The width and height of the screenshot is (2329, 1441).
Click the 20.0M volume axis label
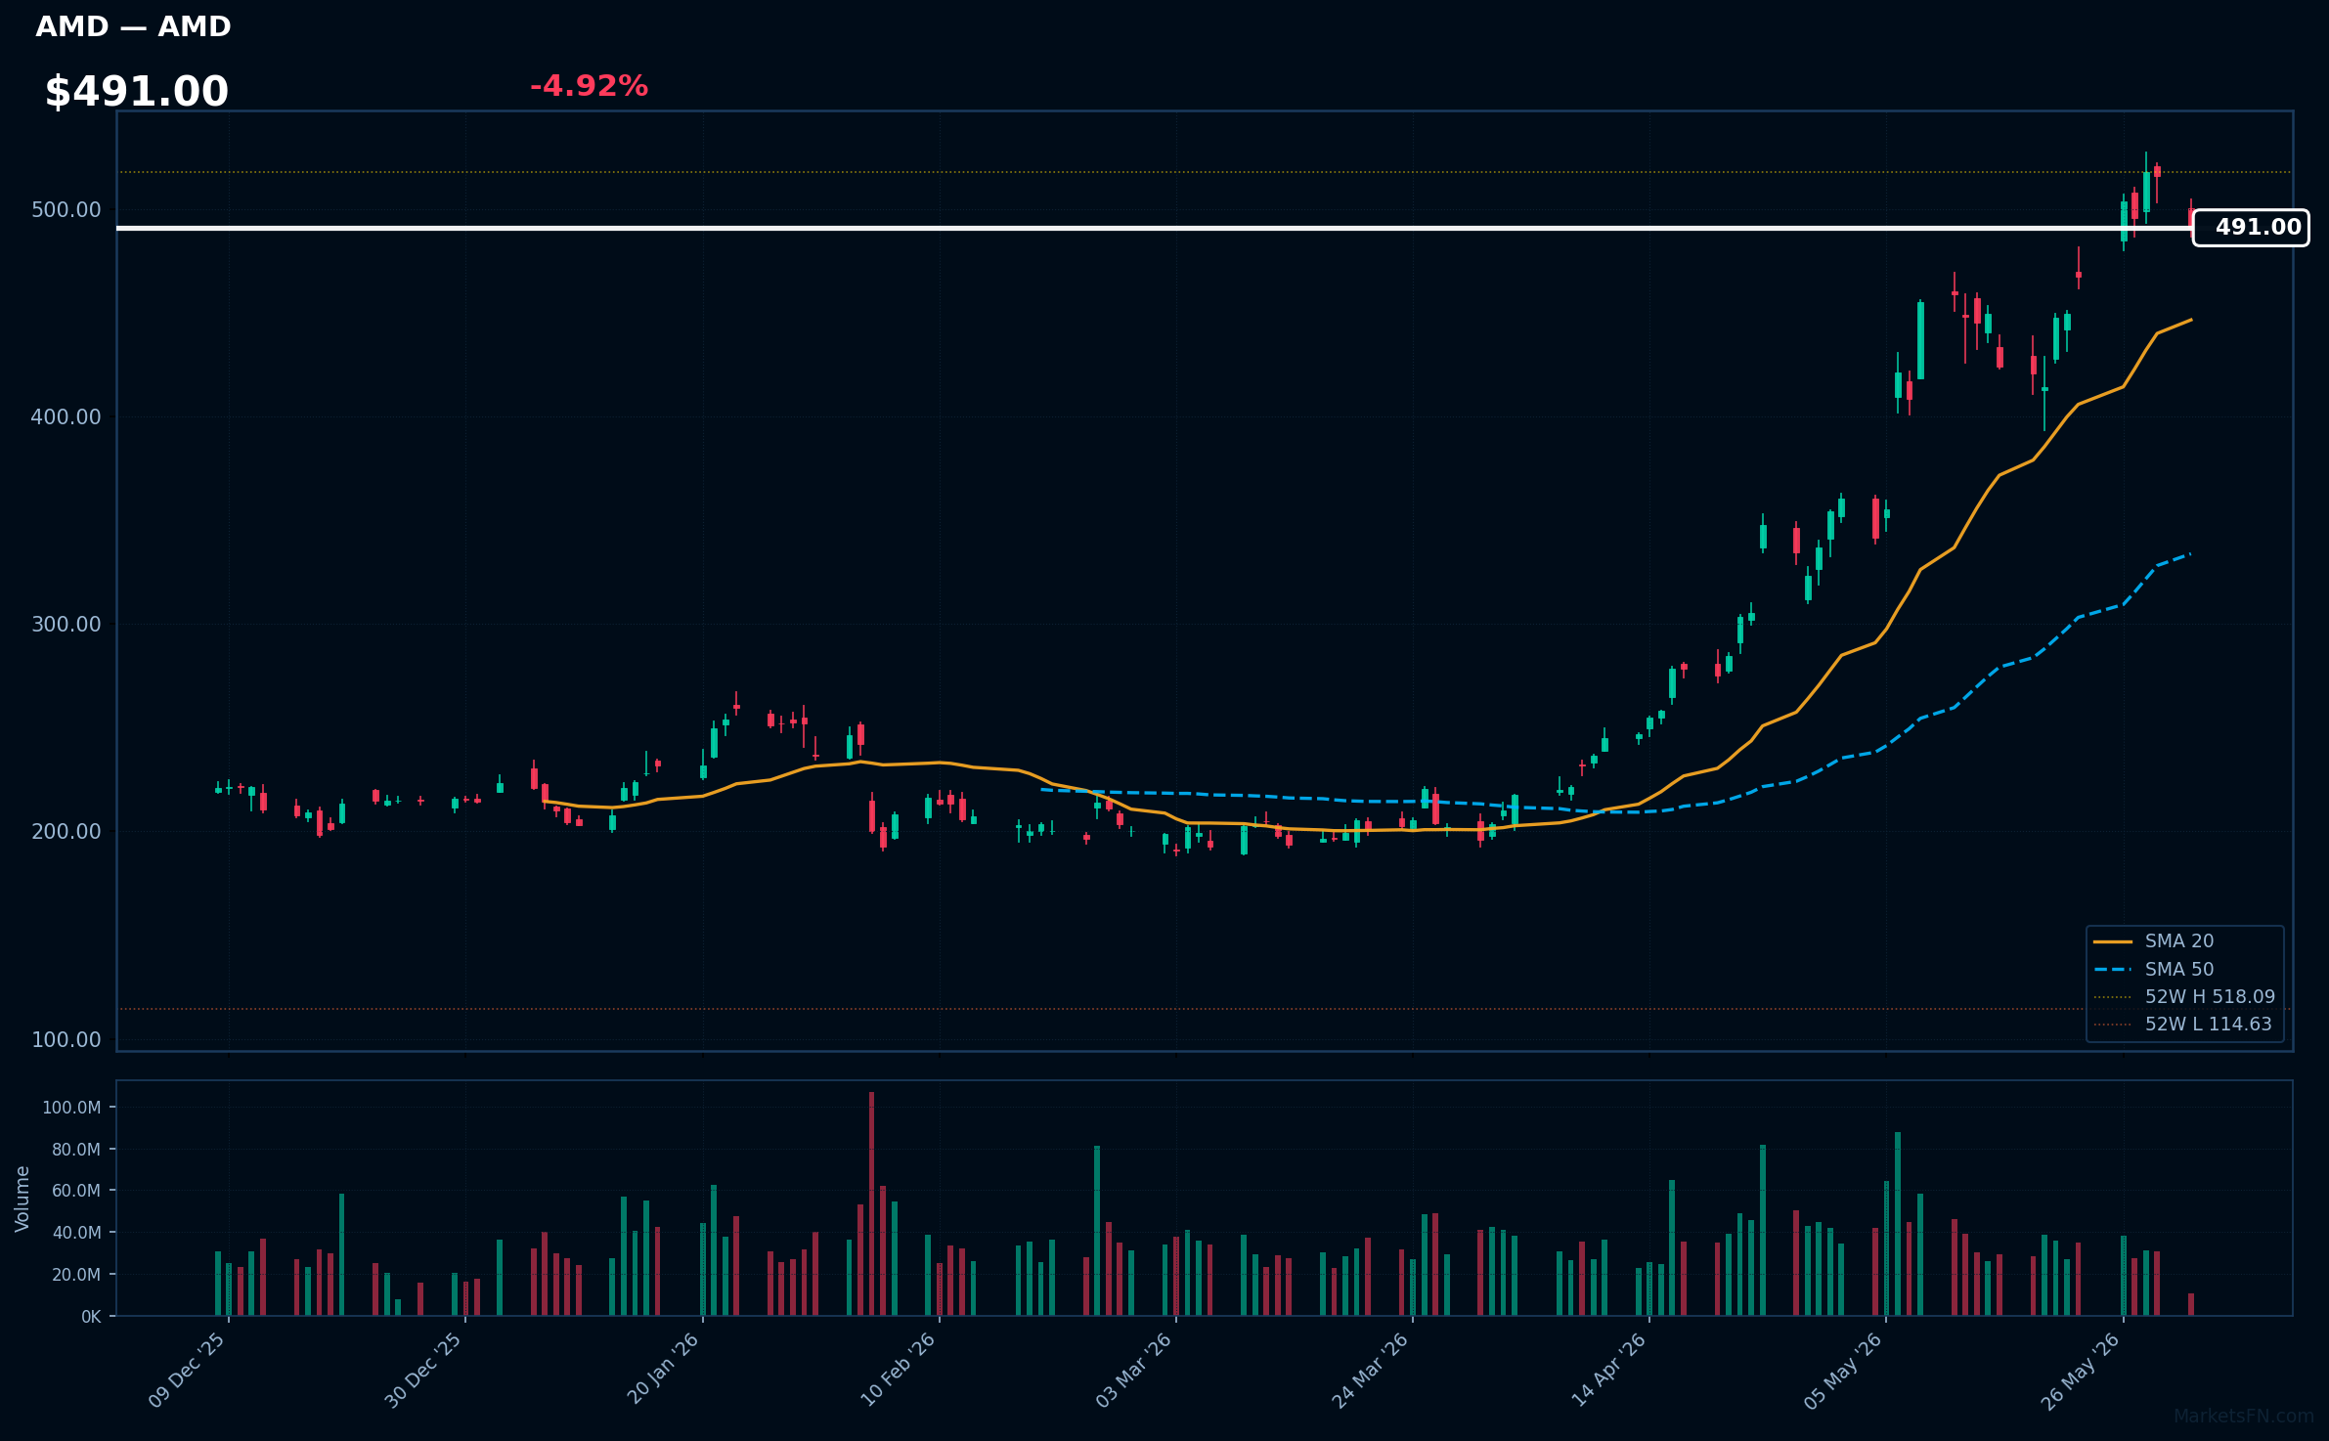[76, 1275]
